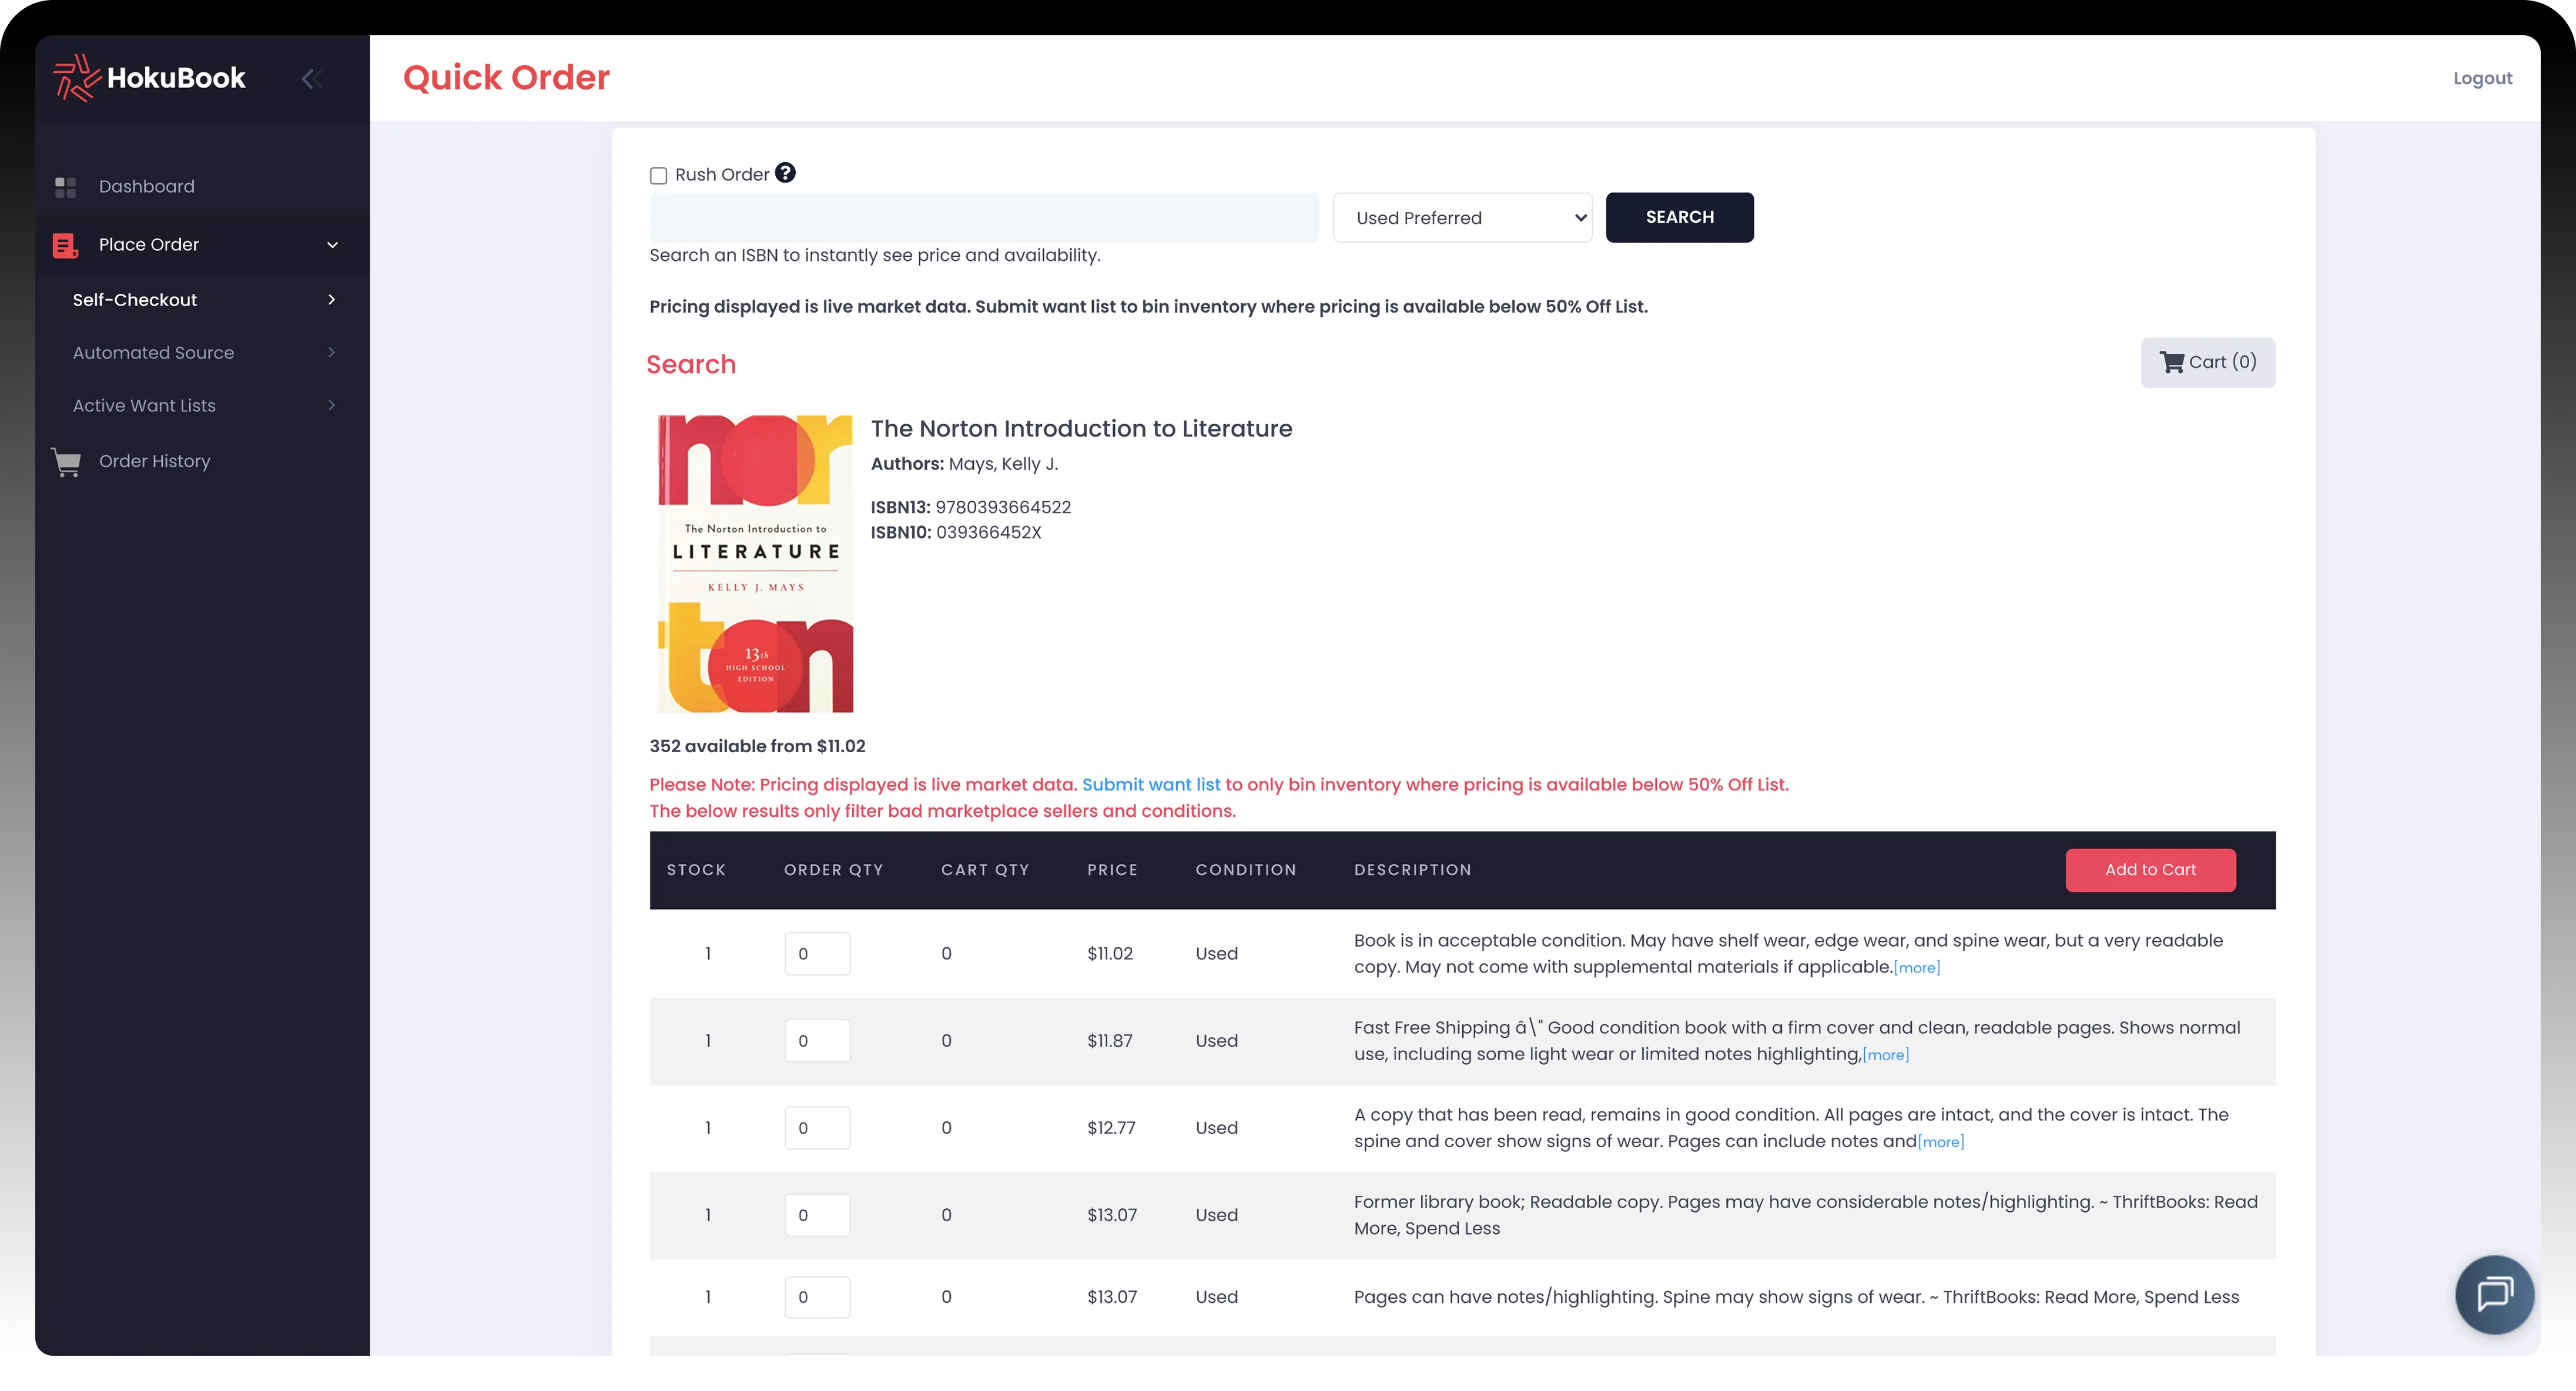Open the Active Want Lists menu item
Image resolution: width=2576 pixels, height=1391 pixels.
(x=144, y=406)
